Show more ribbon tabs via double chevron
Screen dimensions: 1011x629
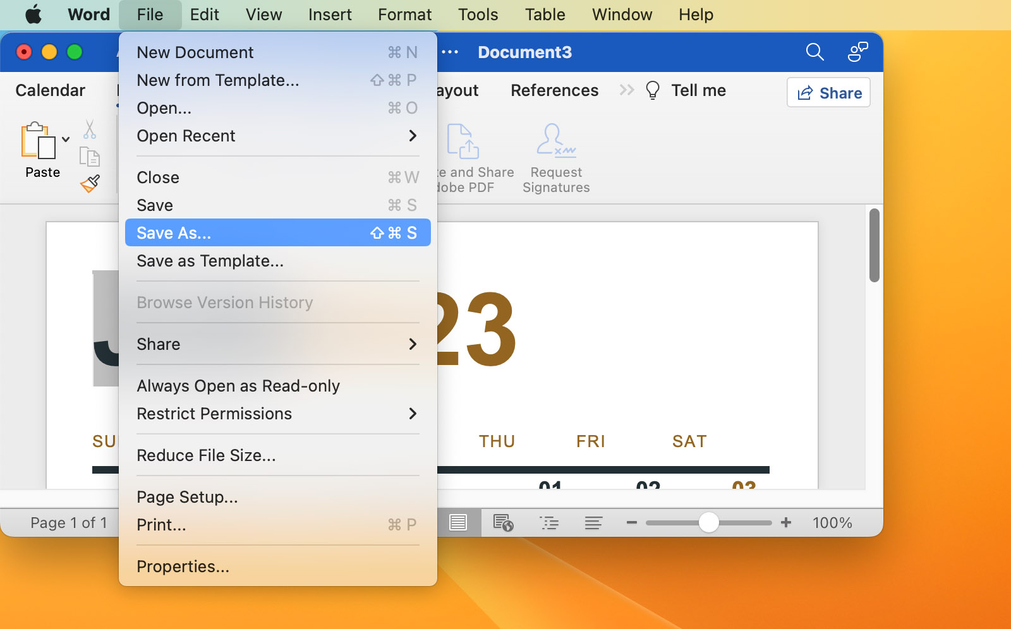(626, 90)
